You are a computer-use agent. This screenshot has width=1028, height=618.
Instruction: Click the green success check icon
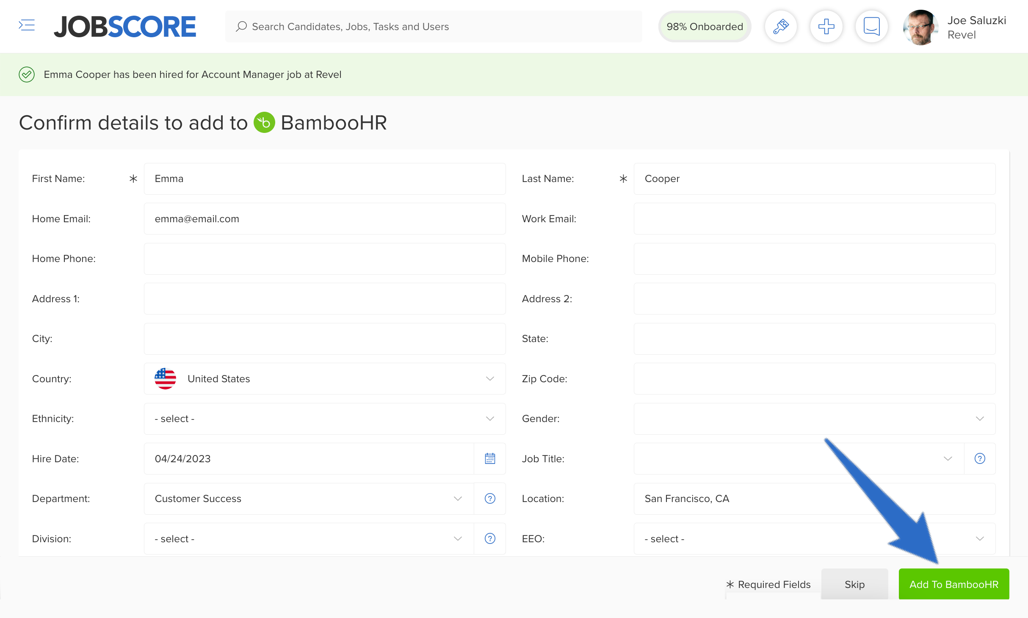tap(27, 74)
